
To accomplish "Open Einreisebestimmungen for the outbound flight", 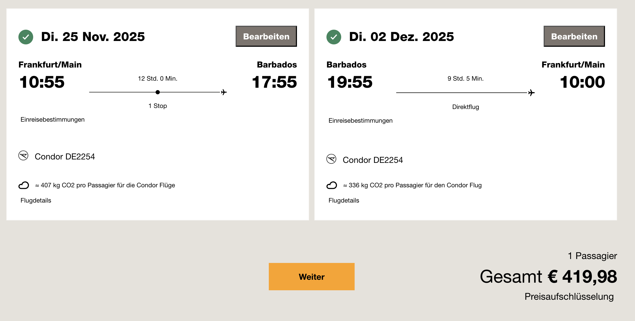I will click(x=52, y=120).
